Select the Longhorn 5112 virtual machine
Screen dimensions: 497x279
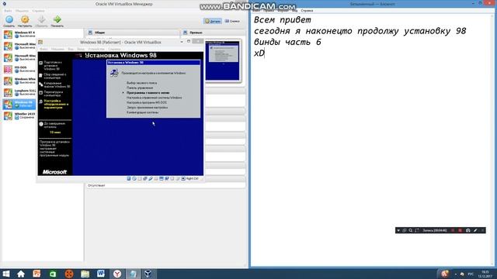19,92
